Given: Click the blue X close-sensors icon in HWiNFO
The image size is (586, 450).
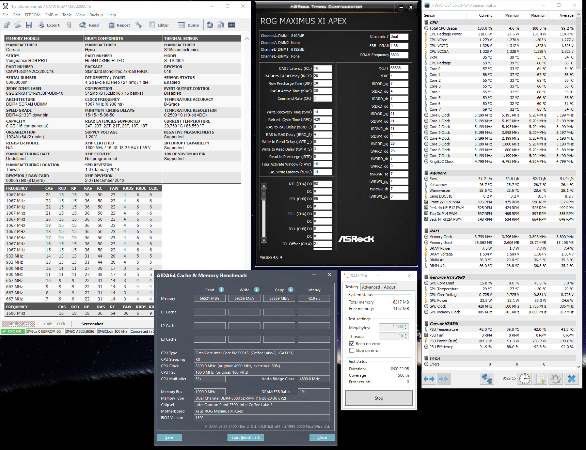Looking at the screenshot, I should click(x=572, y=378).
